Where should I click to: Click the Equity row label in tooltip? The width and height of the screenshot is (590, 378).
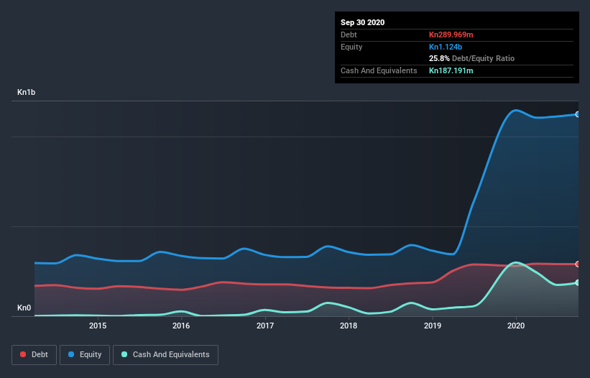point(351,47)
